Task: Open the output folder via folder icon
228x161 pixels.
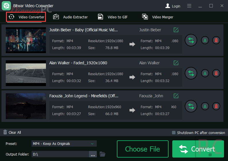Action: [102, 154]
